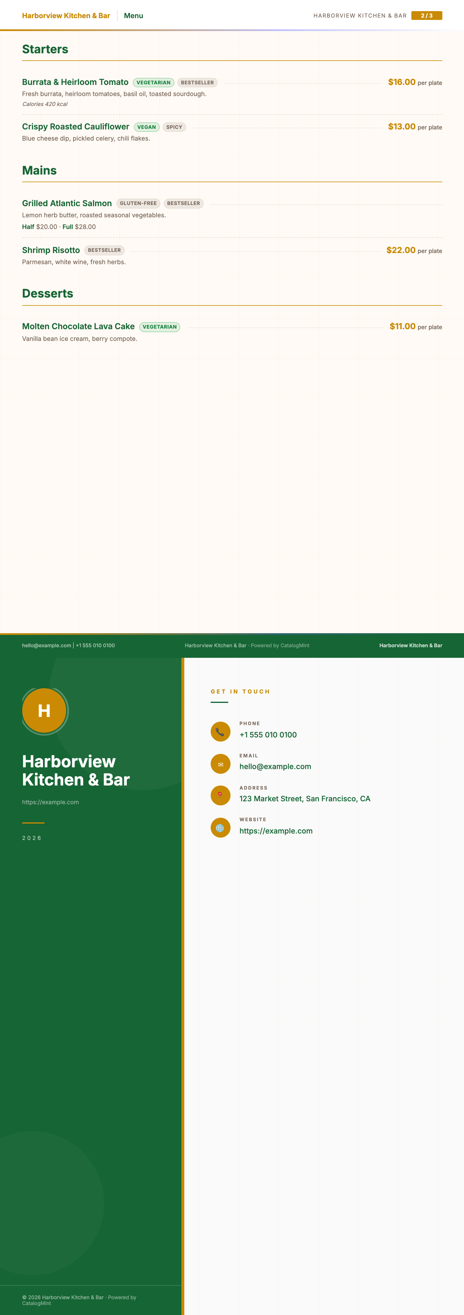Click the Bestseller tag on Shrimp Risotto

pos(104,250)
